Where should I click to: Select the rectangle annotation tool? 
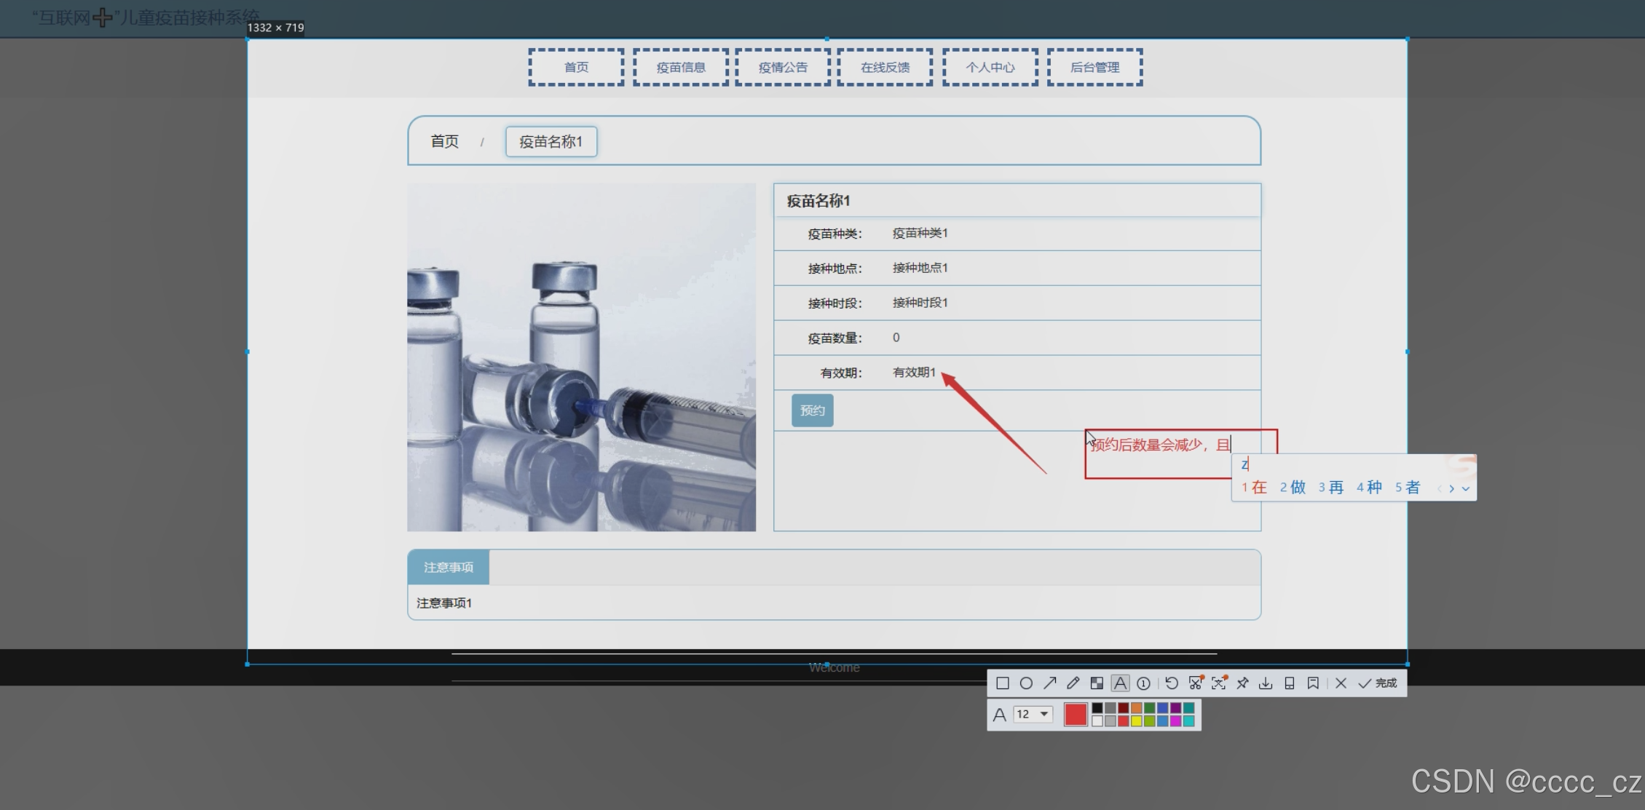click(1002, 683)
